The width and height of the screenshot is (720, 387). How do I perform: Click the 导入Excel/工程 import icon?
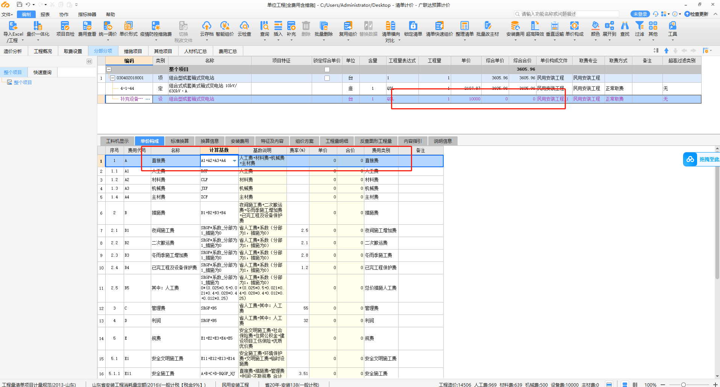[13, 26]
